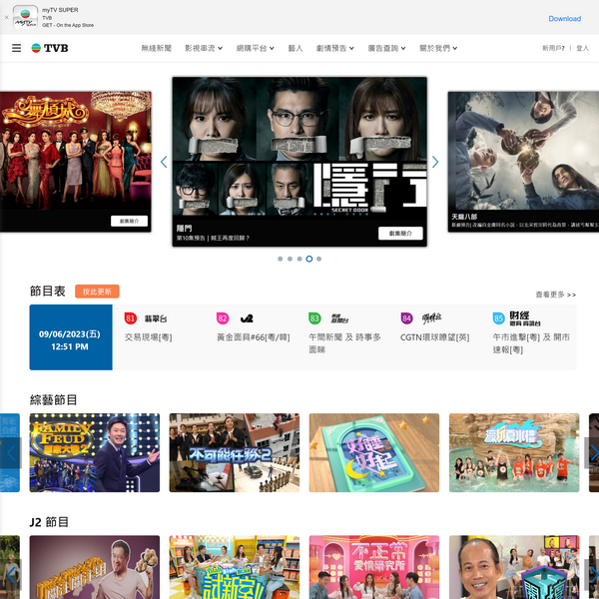Select the last carousel dot indicator
Screen dimensions: 599x599
(319, 259)
